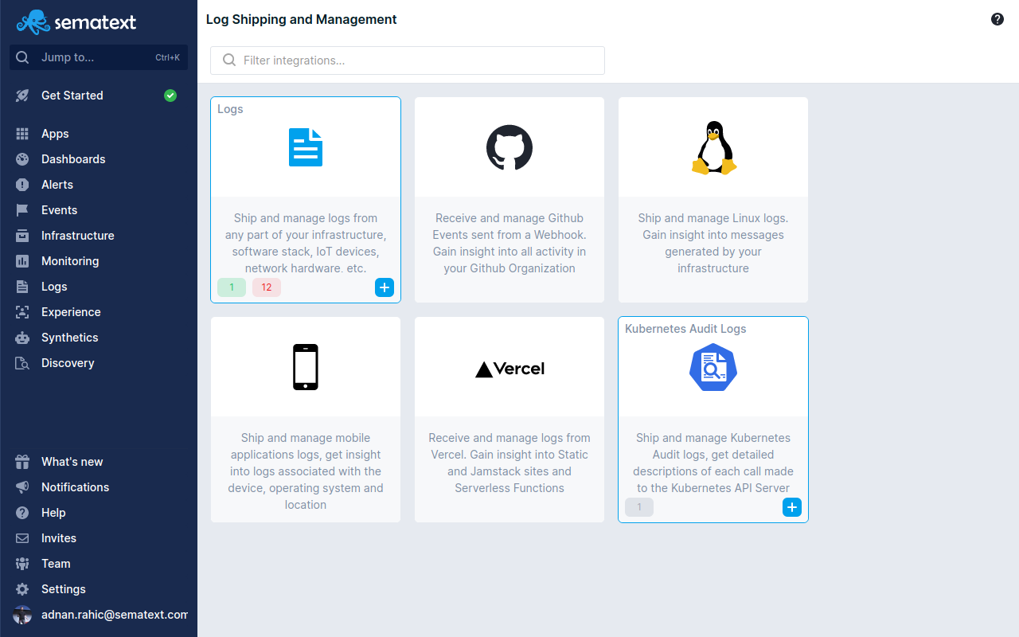The image size is (1019, 637).
Task: Click the Github Events description text
Action: 509,243
